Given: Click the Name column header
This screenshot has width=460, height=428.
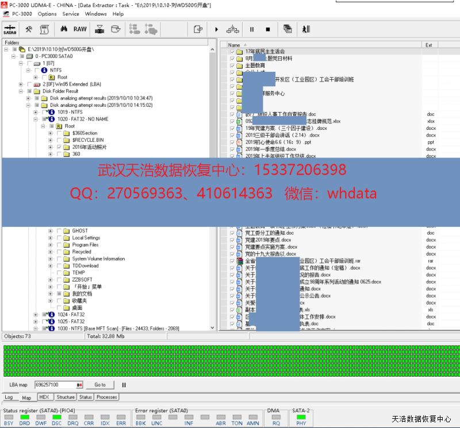Looking at the screenshot, I should [x=234, y=45].
